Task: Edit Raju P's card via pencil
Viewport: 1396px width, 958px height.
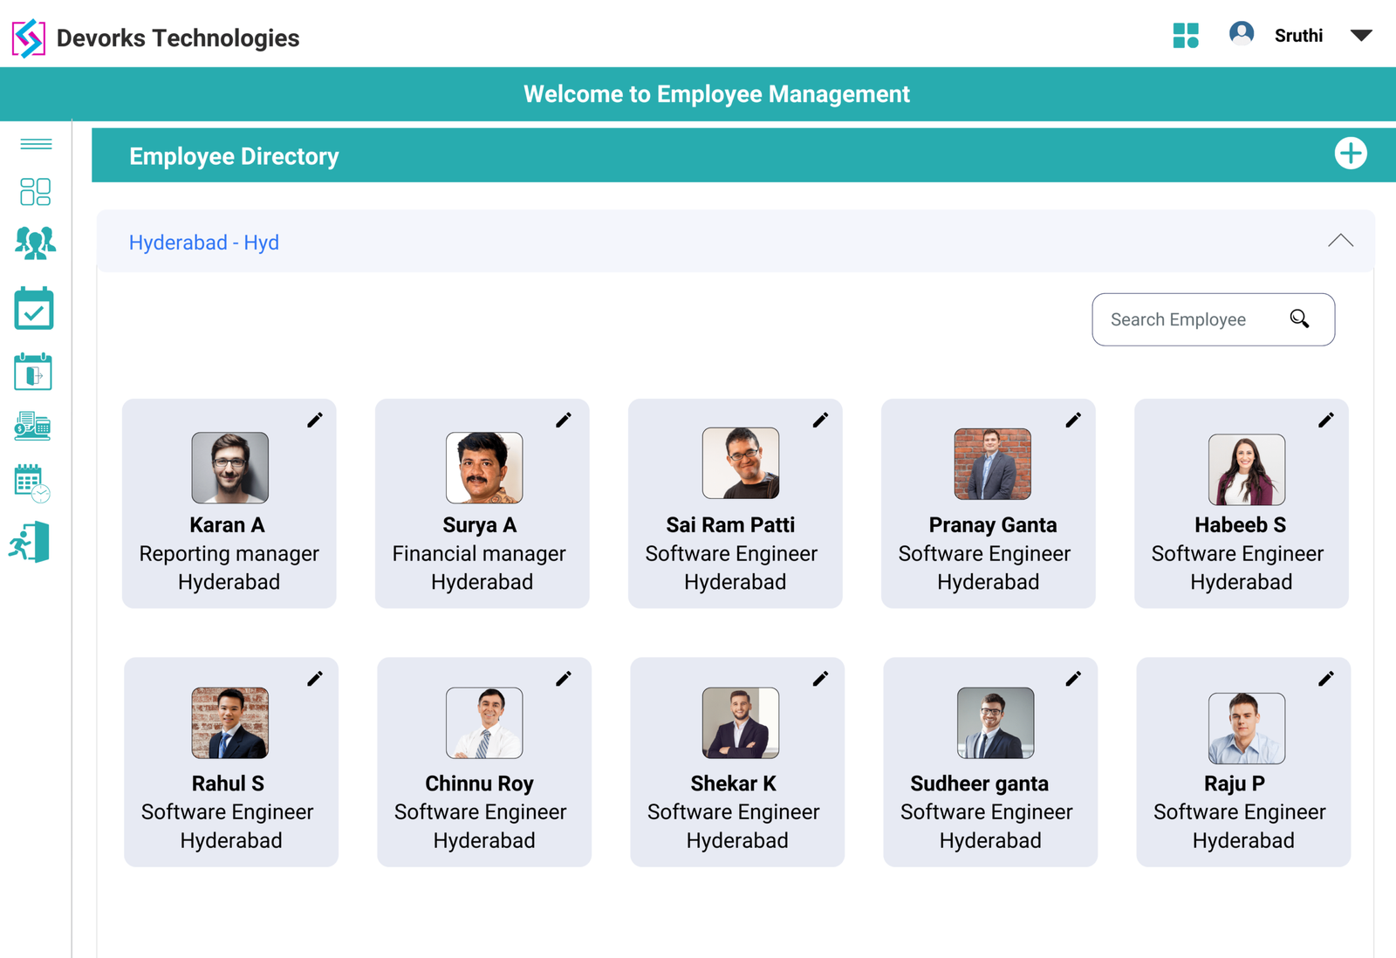Action: [x=1327, y=678]
